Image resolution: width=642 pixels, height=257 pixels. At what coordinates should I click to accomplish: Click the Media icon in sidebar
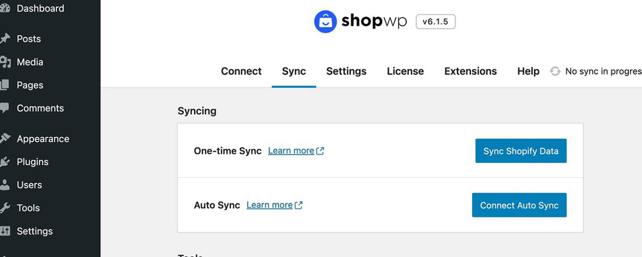pos(5,62)
